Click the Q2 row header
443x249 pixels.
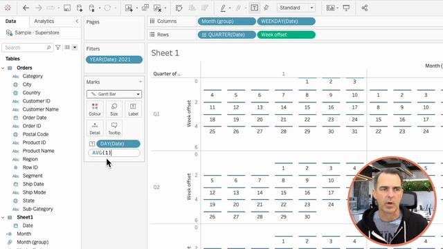[156, 187]
